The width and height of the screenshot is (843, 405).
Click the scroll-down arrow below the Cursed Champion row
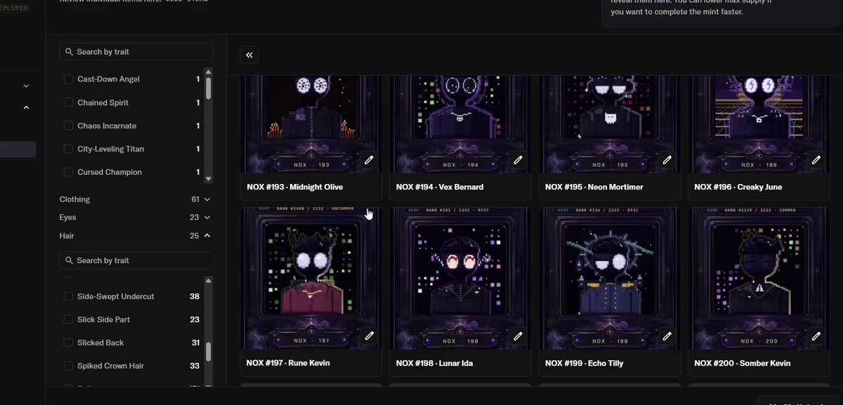208,179
